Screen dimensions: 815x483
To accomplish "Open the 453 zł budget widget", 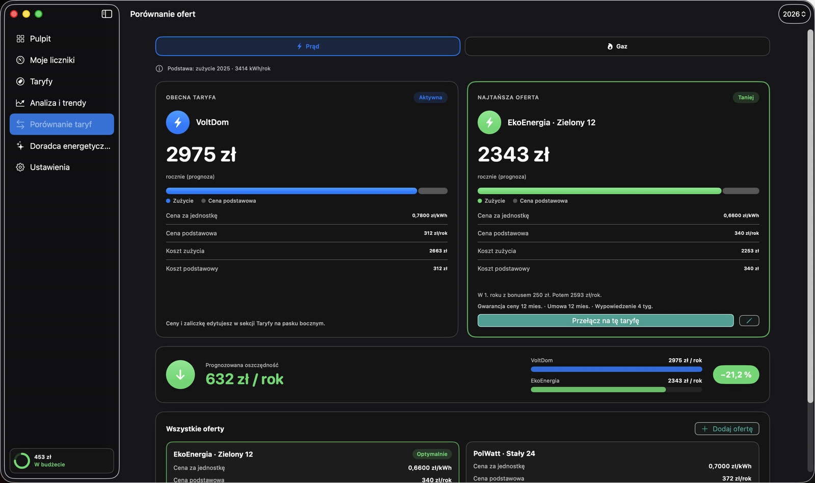I will (x=62, y=461).
